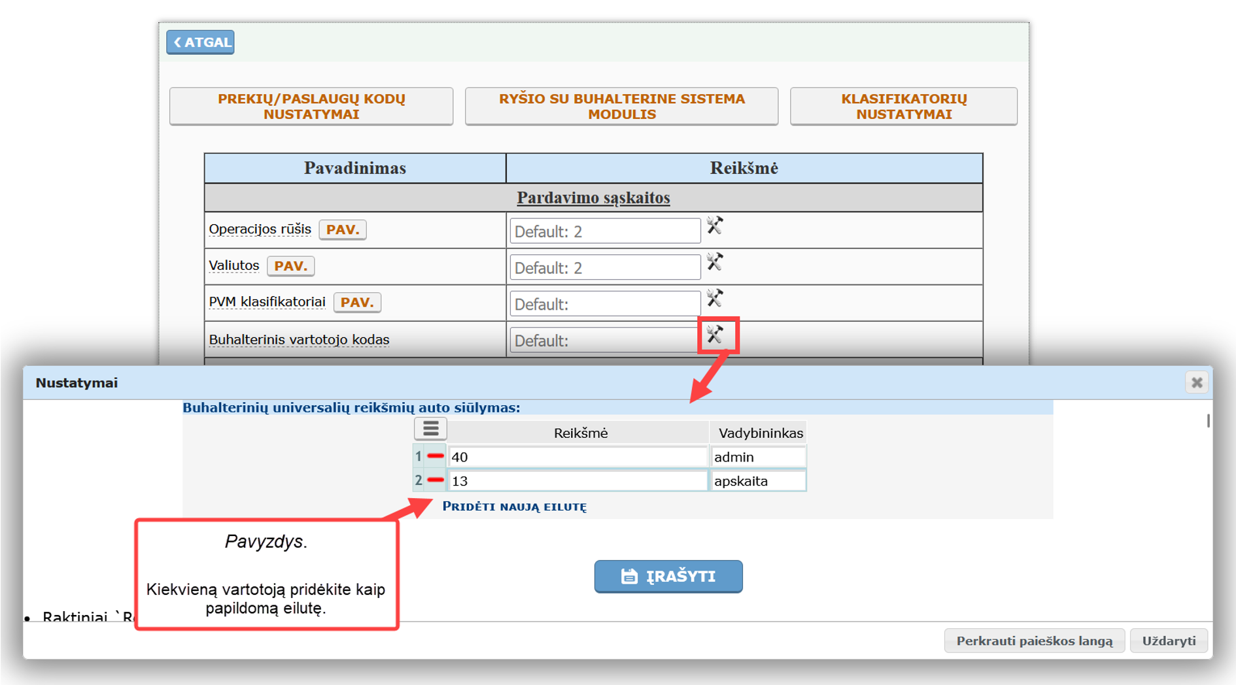Click Buhalterinis vartotojo kodas label
The height and width of the screenshot is (685, 1236).
pyautogui.click(x=299, y=340)
